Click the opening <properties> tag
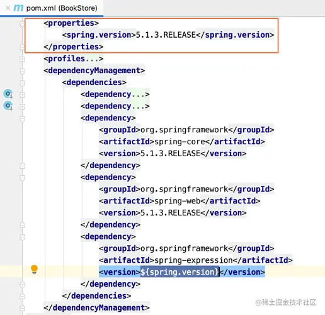The width and height of the screenshot is (325, 315). tap(71, 23)
